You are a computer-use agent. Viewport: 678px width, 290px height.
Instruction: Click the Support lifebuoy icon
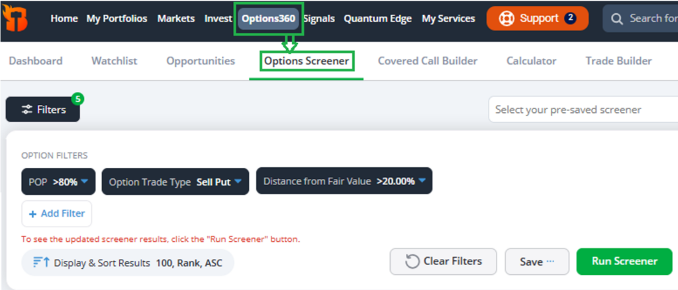click(507, 18)
